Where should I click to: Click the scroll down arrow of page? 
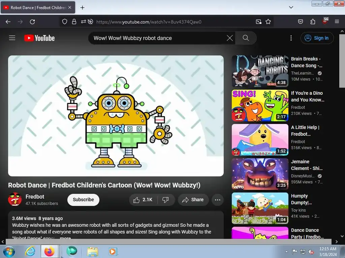click(342, 236)
